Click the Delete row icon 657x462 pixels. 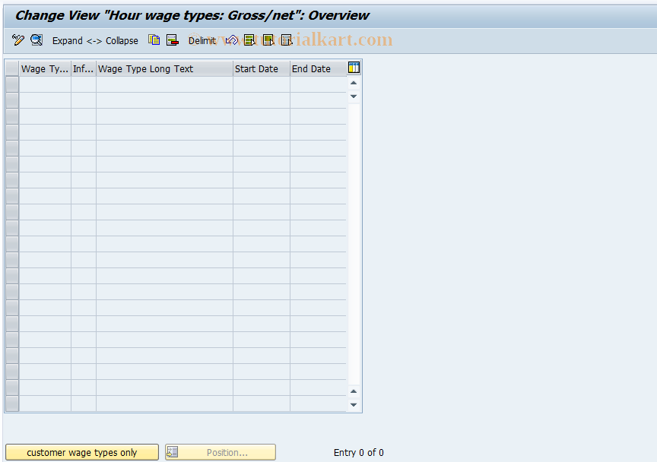click(172, 40)
